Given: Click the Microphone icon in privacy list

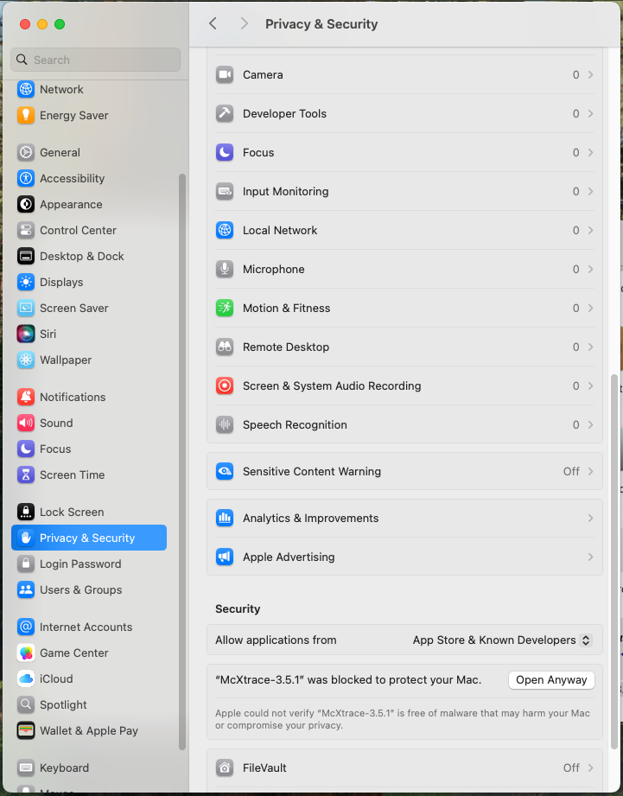Looking at the screenshot, I should (x=225, y=270).
